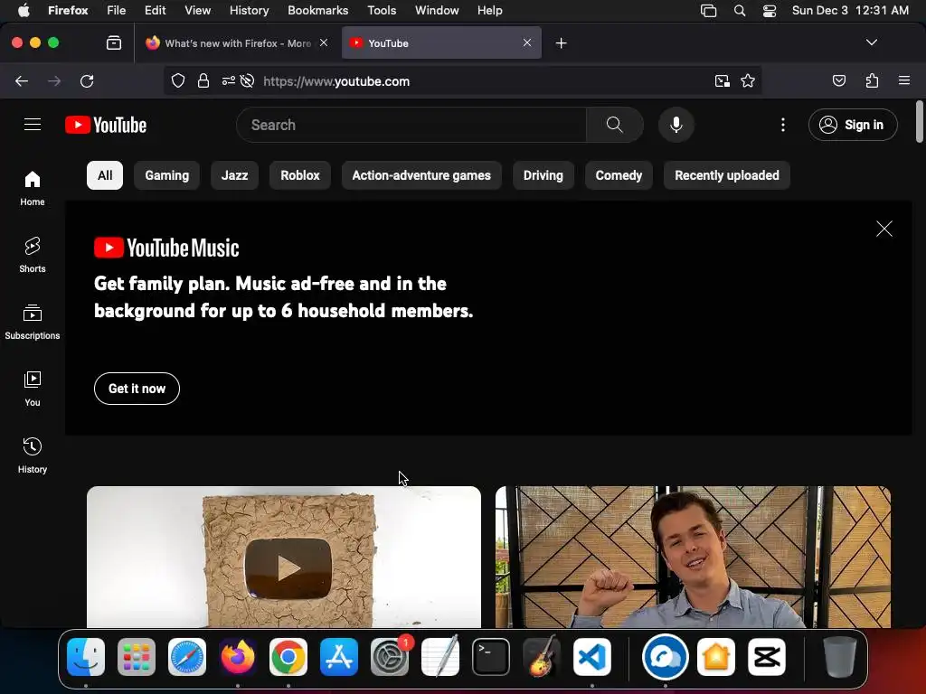The height and width of the screenshot is (694, 926).
Task: Open Visual Studio Code from the Dock
Action: pyautogui.click(x=592, y=657)
